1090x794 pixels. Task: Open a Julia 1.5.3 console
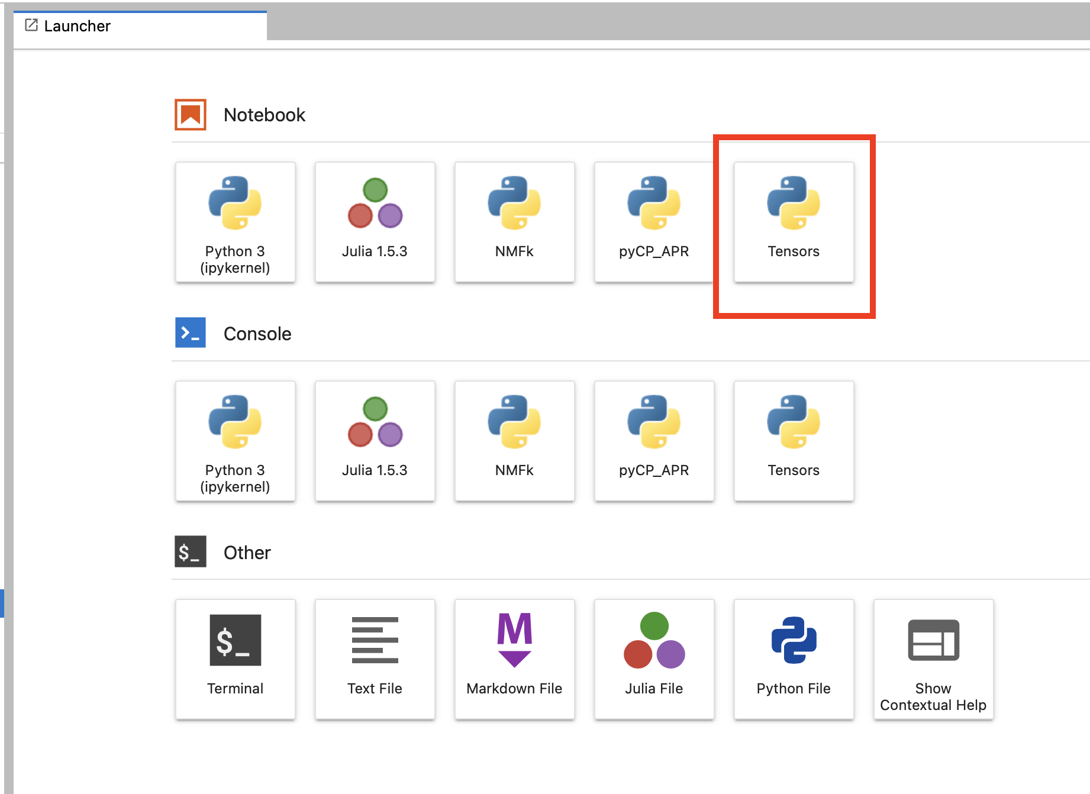coord(375,441)
